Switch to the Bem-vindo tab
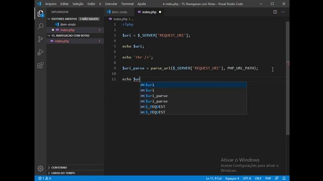The width and height of the screenshot is (323, 181). 119,12
